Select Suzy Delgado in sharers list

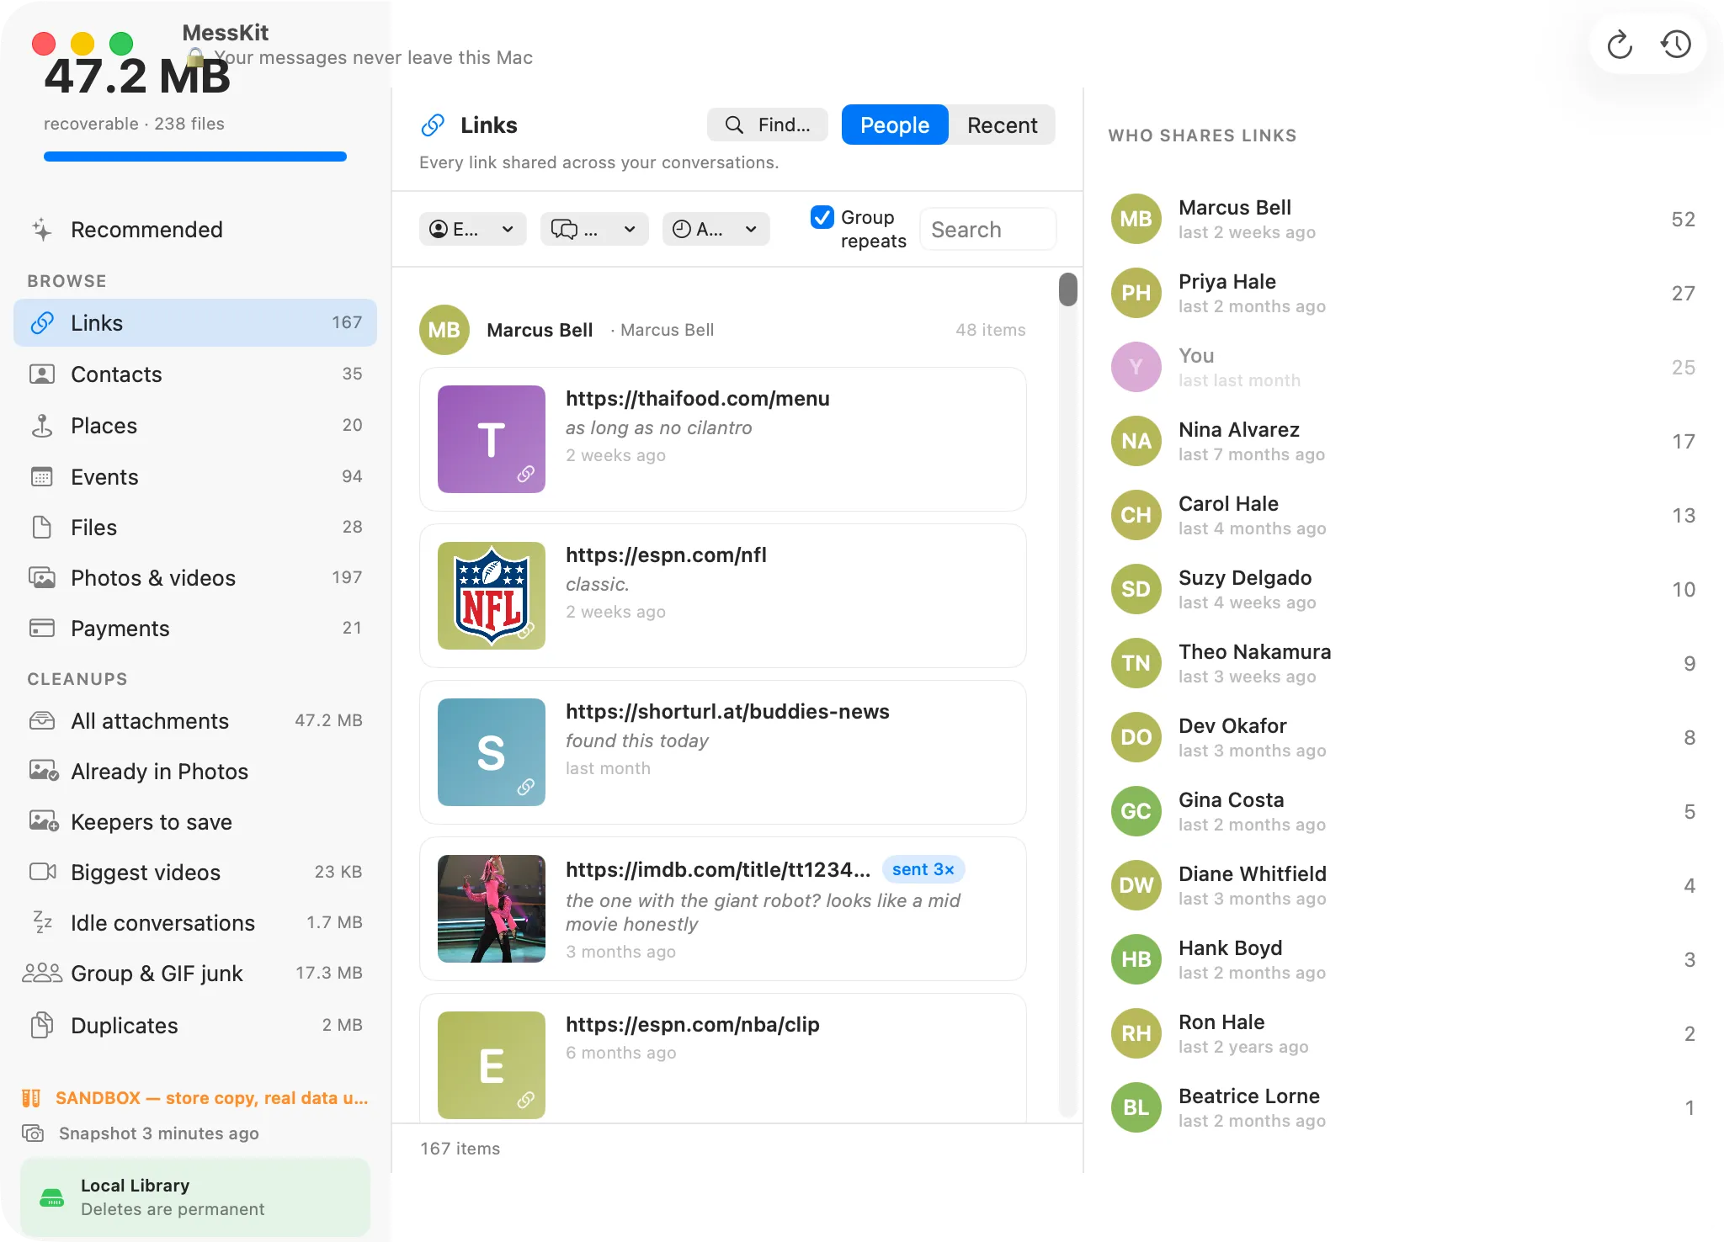1404,589
